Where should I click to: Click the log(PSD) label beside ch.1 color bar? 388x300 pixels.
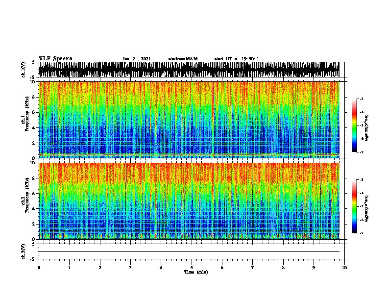pyautogui.click(x=367, y=128)
